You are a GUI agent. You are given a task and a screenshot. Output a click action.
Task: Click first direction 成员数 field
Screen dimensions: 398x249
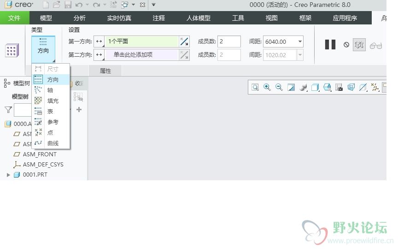coord(229,41)
